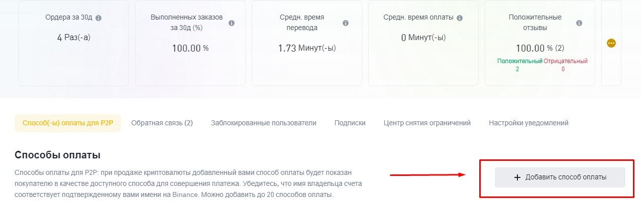Click info icon beside Положительные отзывы
The width and height of the screenshot is (641, 212).
pyautogui.click(x=579, y=23)
